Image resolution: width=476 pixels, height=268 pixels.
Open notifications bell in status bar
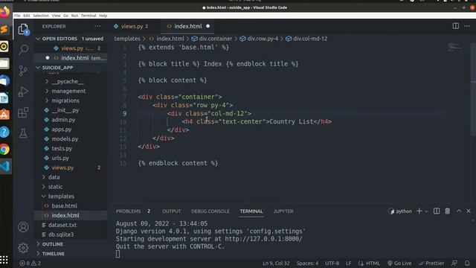pyautogui.click(x=467, y=263)
